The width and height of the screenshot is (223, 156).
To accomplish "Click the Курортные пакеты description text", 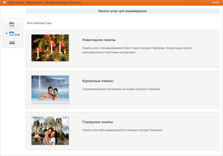I will [x=121, y=89].
